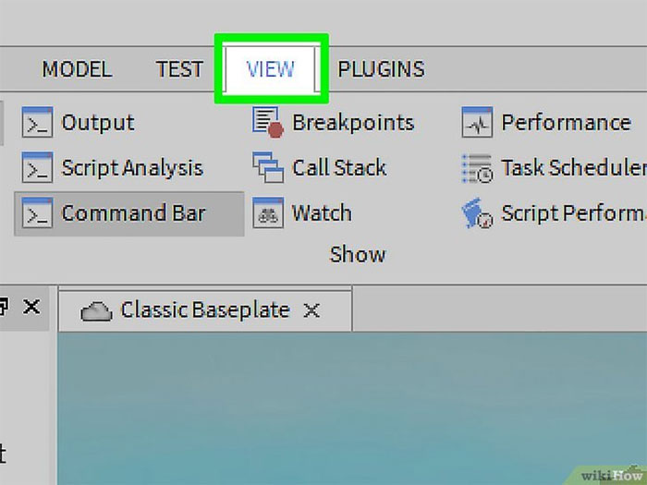Click the cloud icon on Classic Baseplate tab
The image size is (647, 485).
pyautogui.click(x=96, y=311)
